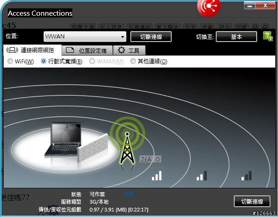
Task: Click the 診斷 link beside status
Action: (x=129, y=194)
